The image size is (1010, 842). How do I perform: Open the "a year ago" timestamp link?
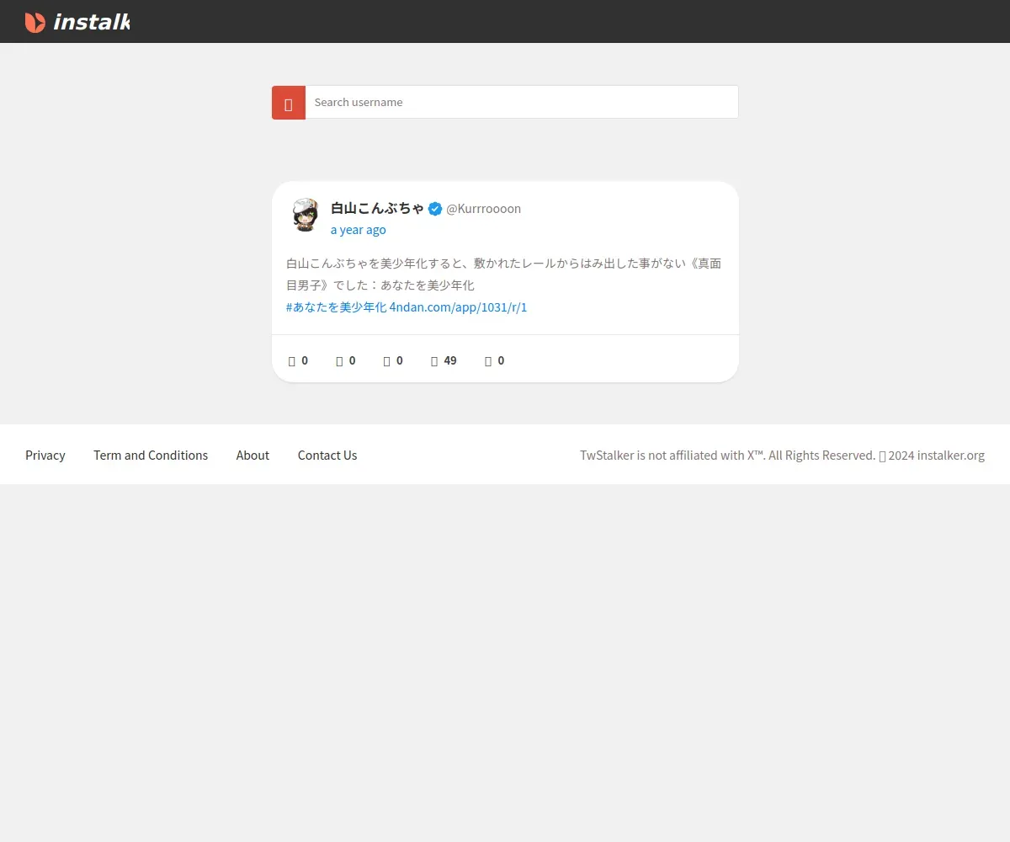(359, 230)
